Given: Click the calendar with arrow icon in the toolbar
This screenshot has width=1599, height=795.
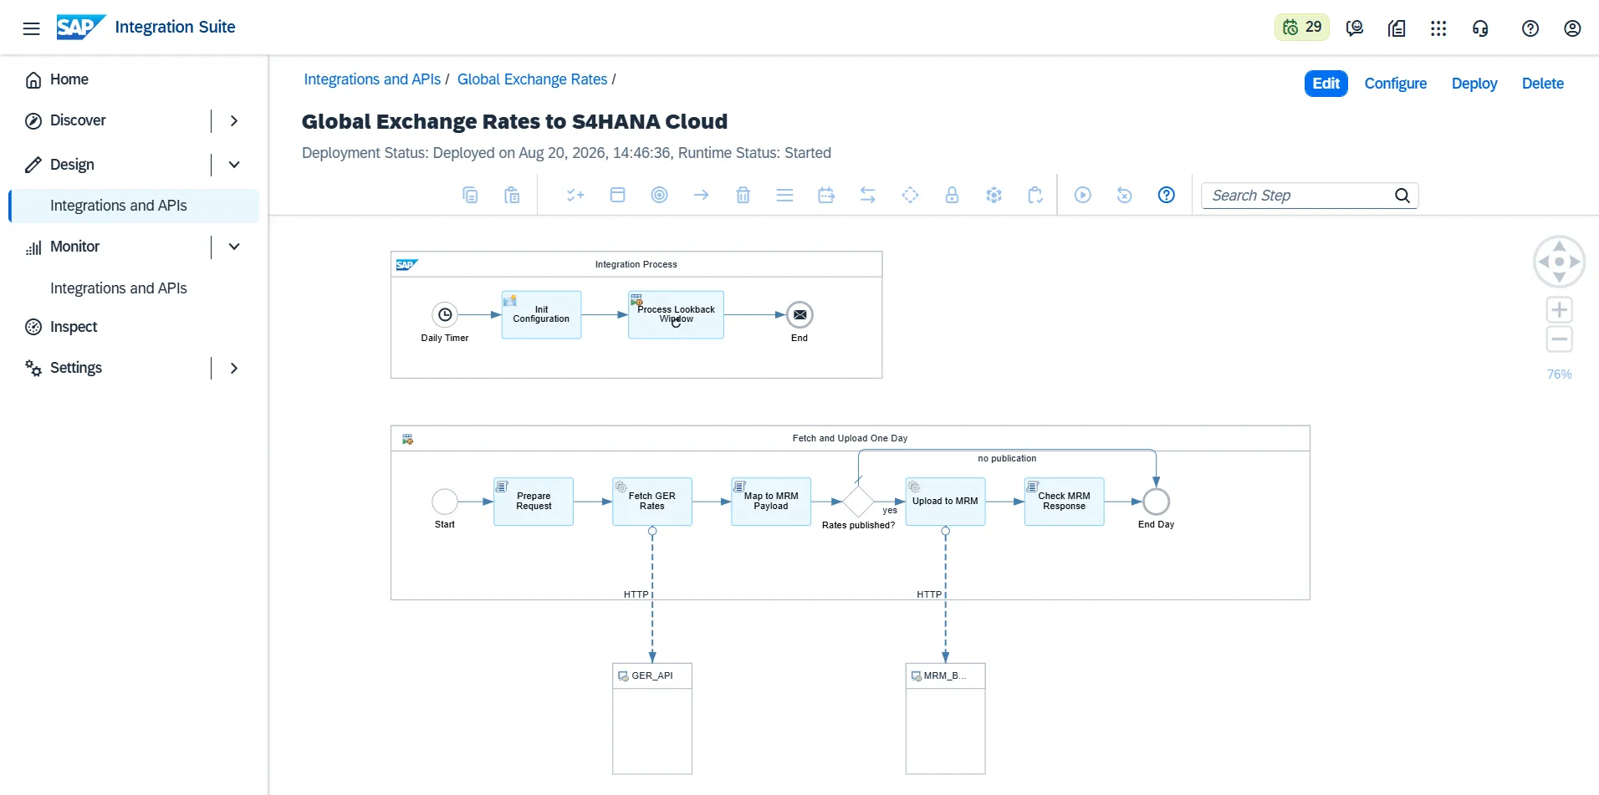Looking at the screenshot, I should tap(826, 195).
